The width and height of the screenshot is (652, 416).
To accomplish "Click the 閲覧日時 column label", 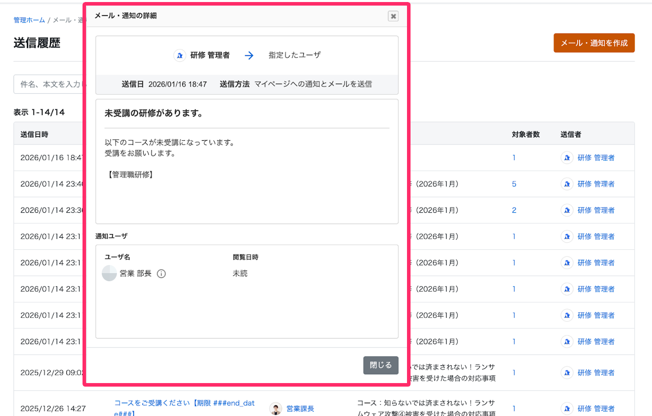I will 246,257.
